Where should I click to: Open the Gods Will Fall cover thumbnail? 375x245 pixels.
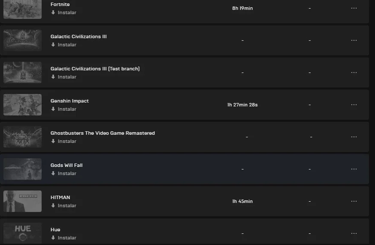[22, 169]
